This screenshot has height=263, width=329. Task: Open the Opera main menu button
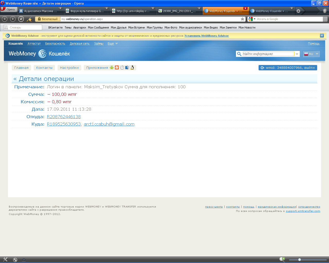(8, 10)
